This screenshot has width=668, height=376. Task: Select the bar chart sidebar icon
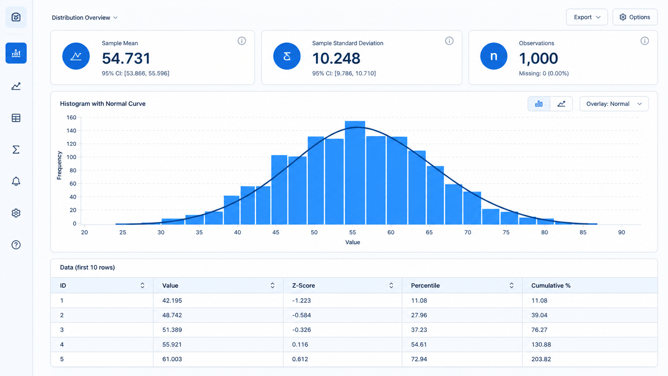click(x=16, y=53)
